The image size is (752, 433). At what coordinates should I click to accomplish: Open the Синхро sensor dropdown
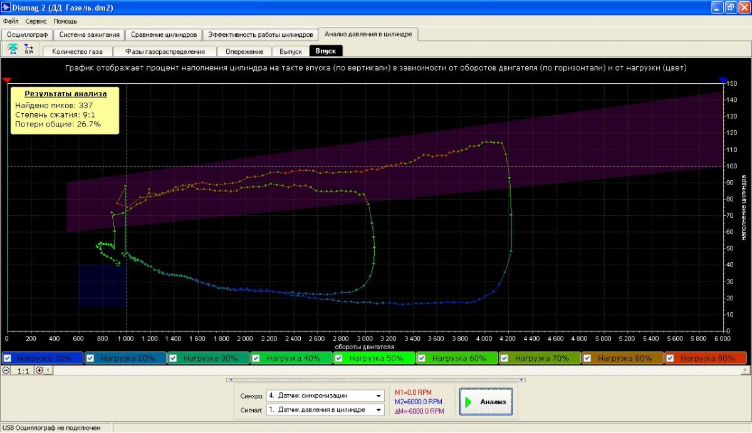379,396
